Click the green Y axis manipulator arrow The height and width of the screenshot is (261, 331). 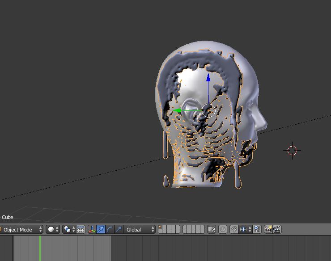pos(177,110)
